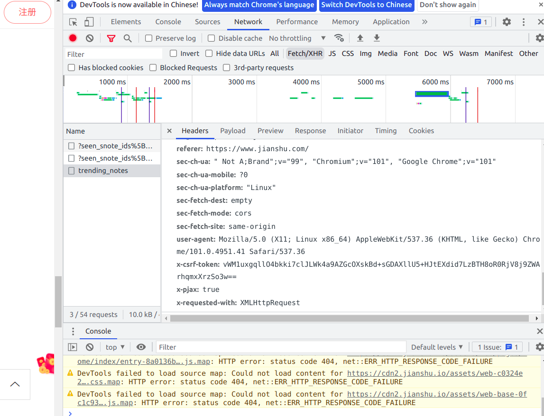This screenshot has height=416, width=544.
Task: Open the issues counter badge in toolbar
Action: (481, 22)
